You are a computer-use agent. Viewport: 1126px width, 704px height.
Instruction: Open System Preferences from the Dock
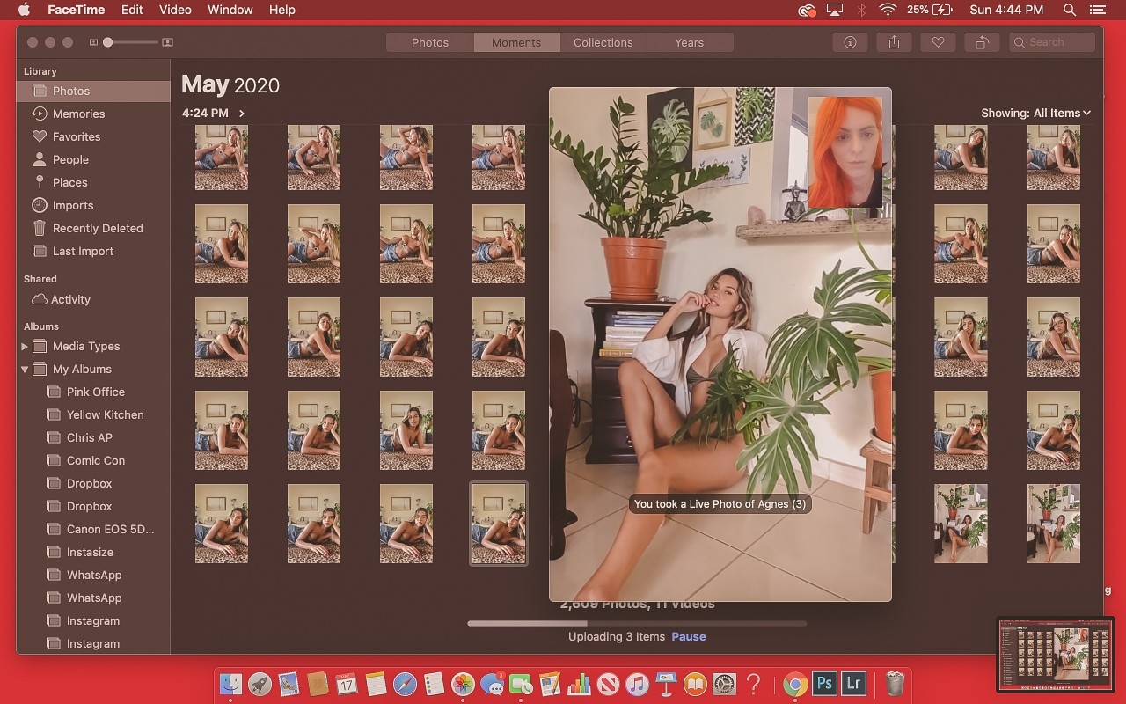pos(724,684)
